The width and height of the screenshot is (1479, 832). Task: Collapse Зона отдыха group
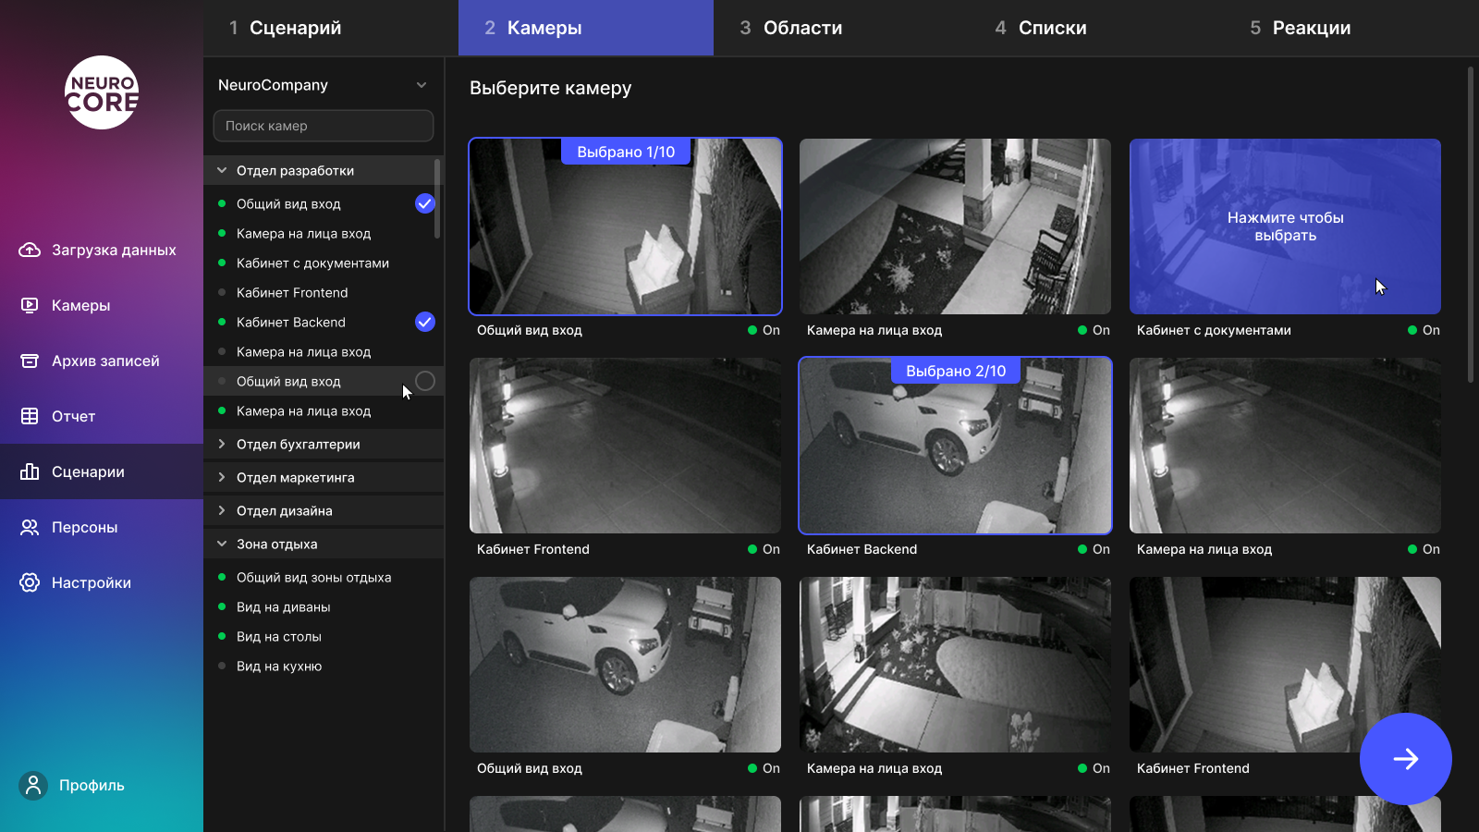click(x=324, y=544)
